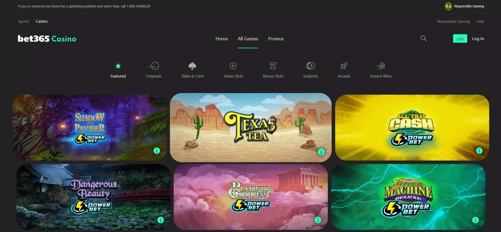Click the Join button
Viewport: 501px width, 232px height.
click(460, 39)
